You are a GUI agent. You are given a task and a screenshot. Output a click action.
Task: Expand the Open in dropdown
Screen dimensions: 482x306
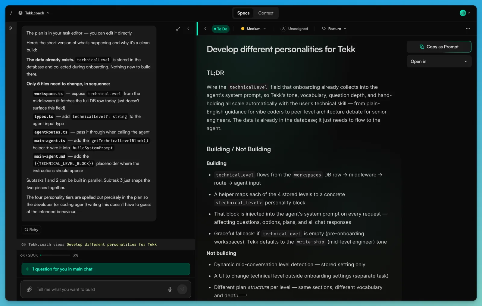(x=439, y=61)
